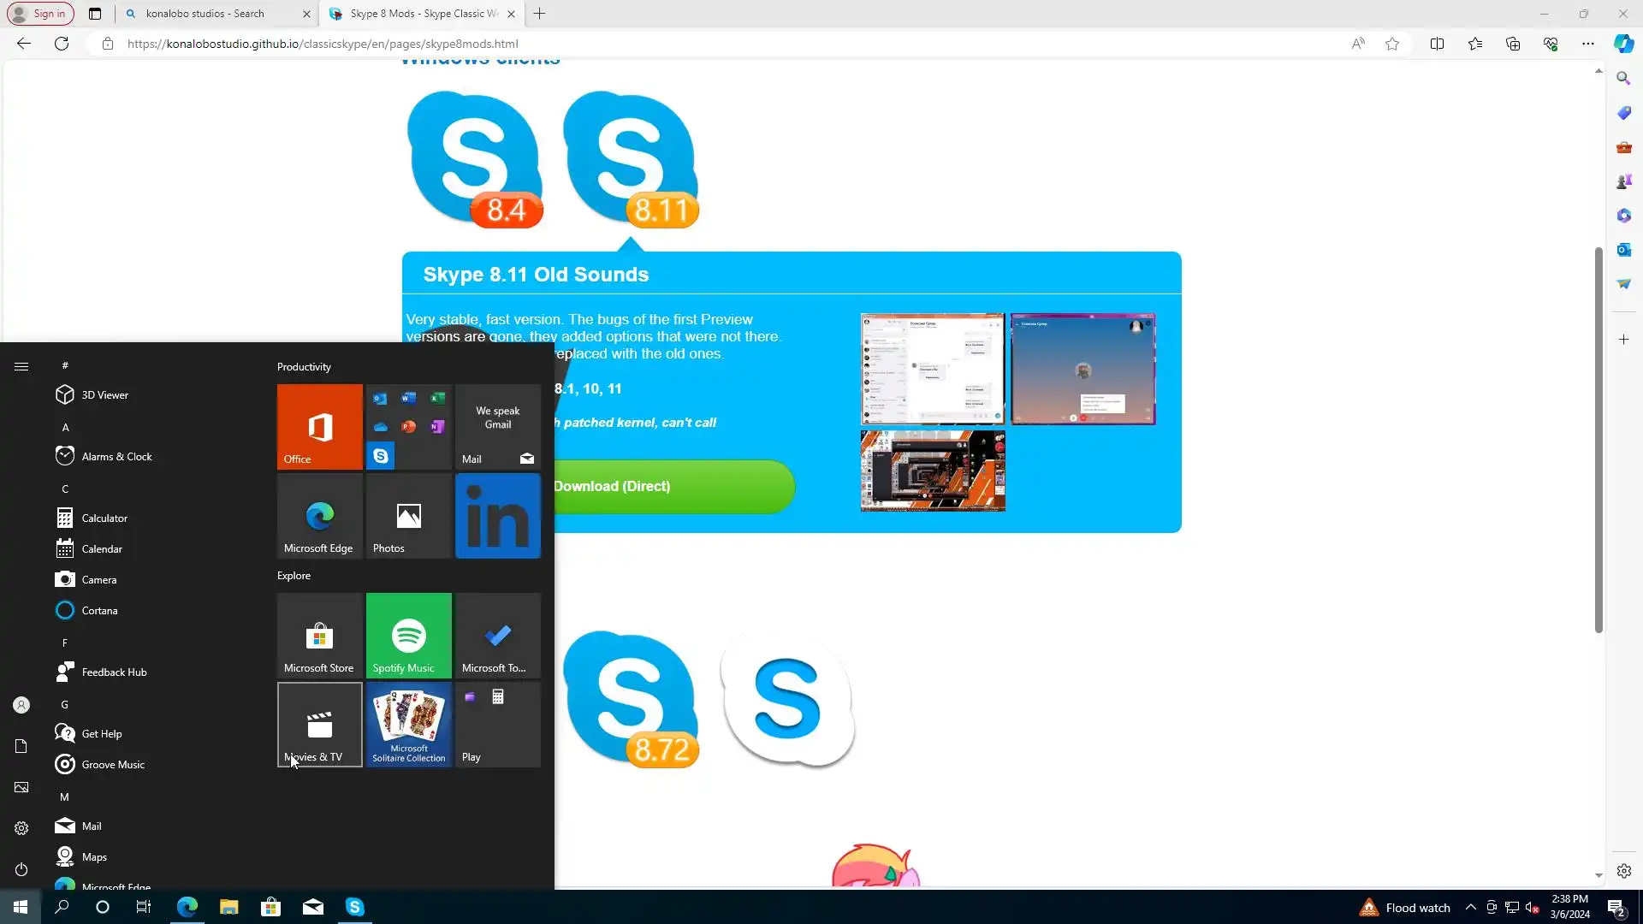Open the Skype chat screenshot thumbnail
This screenshot has width=1643, height=924.
[932, 369]
